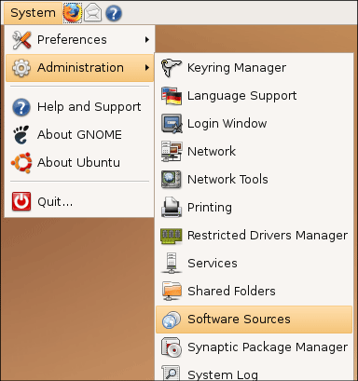Launch Language Support
The image size is (358, 381).
[x=254, y=96]
